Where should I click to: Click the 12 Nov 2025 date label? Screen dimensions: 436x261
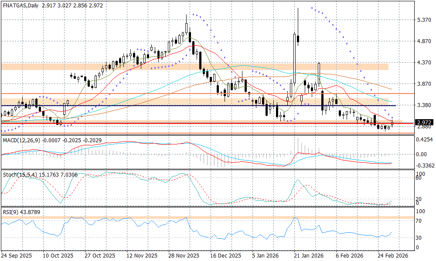point(142,256)
